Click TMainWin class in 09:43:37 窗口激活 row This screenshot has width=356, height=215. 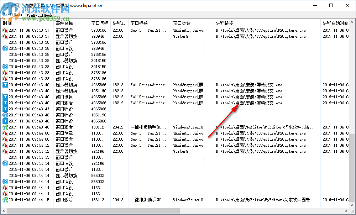click(191, 30)
